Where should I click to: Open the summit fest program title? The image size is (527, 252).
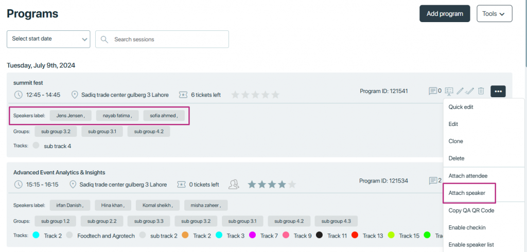point(28,83)
